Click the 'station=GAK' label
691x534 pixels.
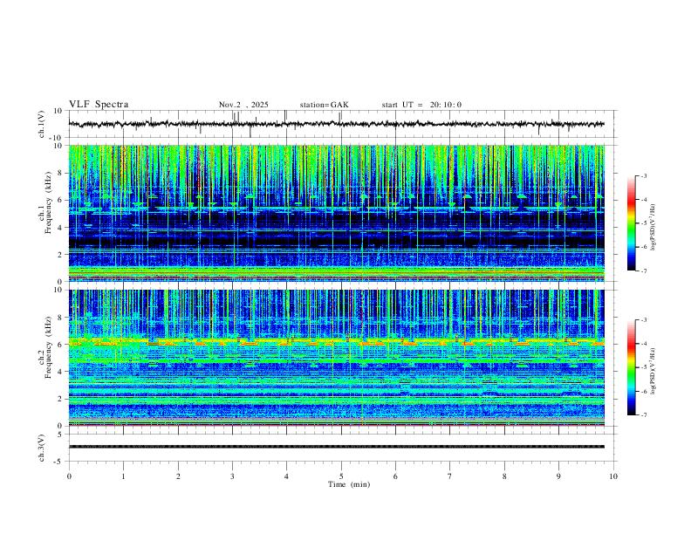324,105
